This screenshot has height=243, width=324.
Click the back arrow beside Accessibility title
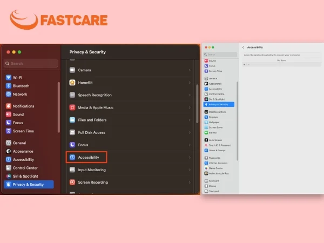(243, 48)
